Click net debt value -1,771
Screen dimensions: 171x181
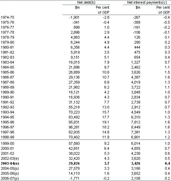74,178
